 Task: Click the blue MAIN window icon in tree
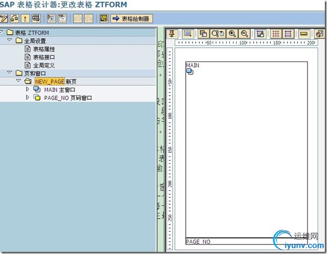tap(37, 89)
